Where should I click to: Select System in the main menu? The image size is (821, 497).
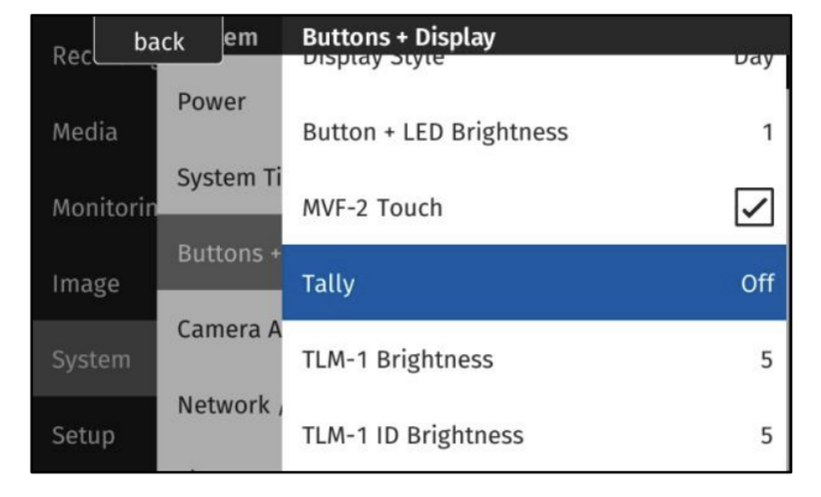tap(92, 360)
